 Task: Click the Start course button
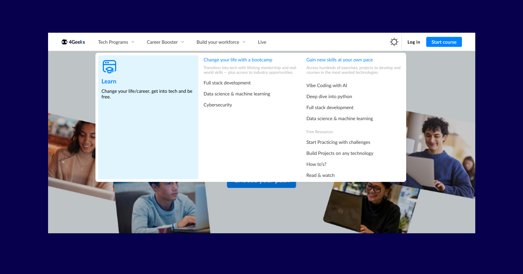pos(444,42)
